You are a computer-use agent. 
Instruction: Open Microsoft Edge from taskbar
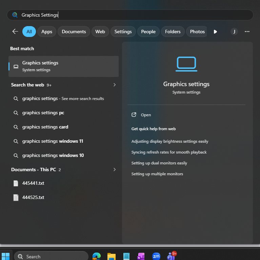click(97, 256)
